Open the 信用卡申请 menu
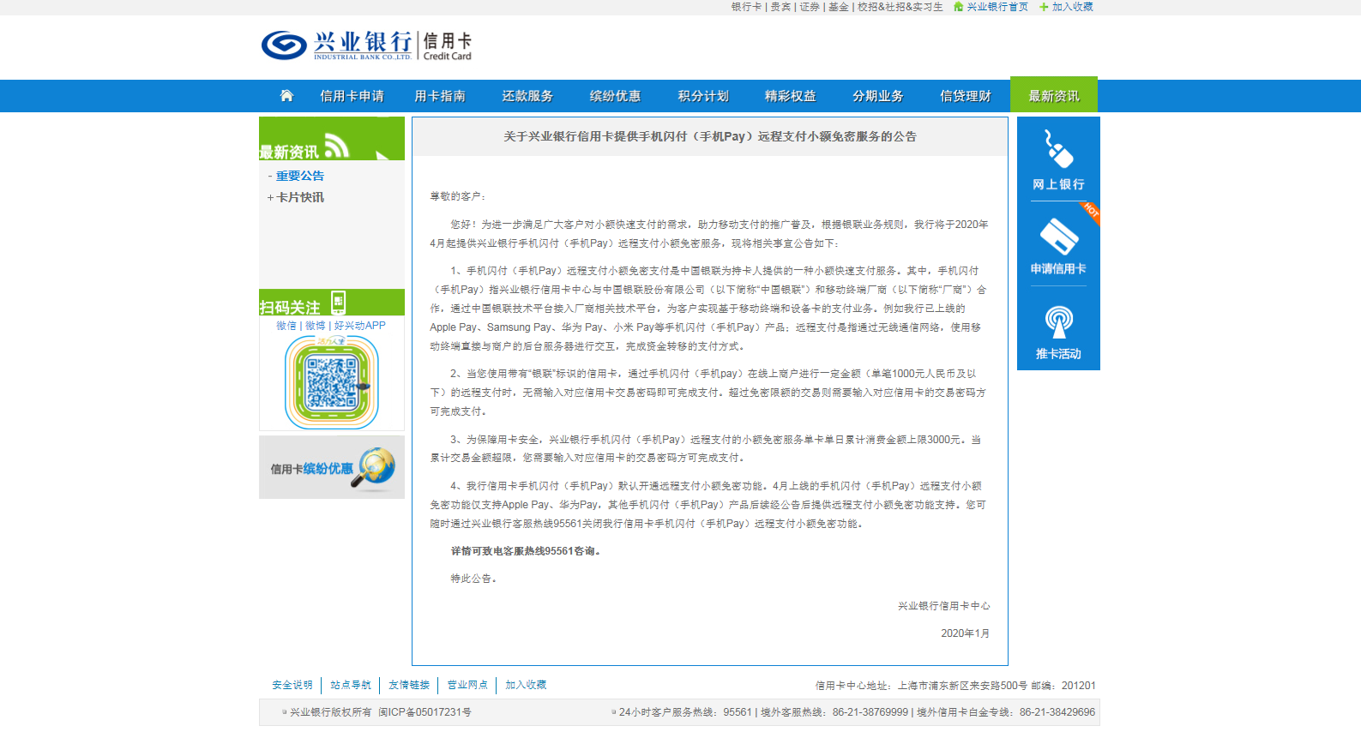Viewport: 1361px width, 738px height. 352,96
